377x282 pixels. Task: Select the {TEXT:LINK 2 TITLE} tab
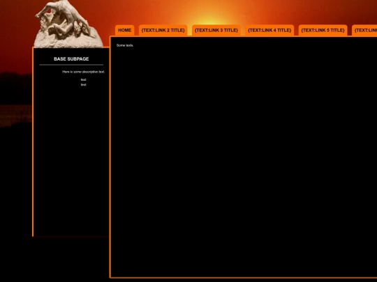pyautogui.click(x=163, y=30)
